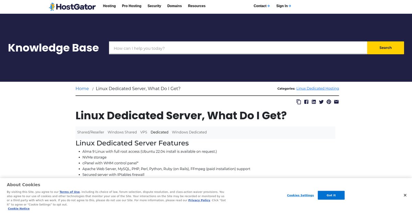Viewport: 412px width, 213px height.
Task: Open the Resources menu
Action: click(x=197, y=6)
